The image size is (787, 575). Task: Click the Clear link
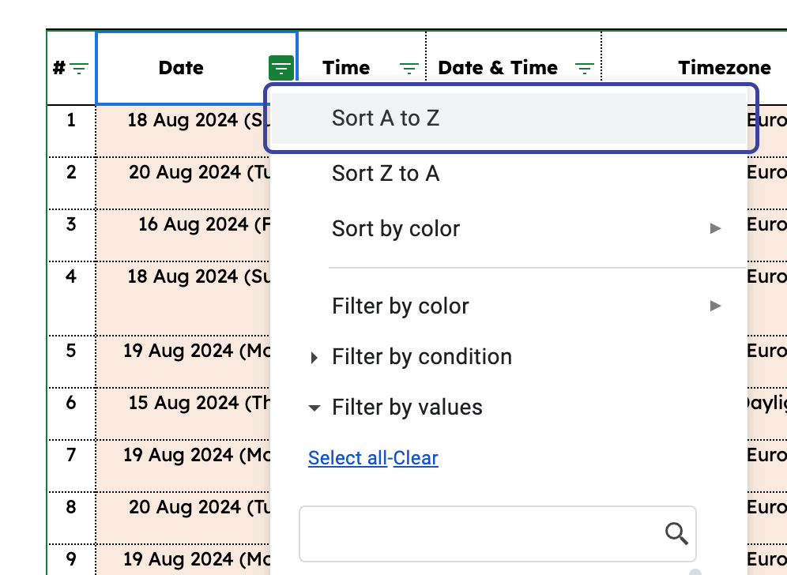(x=416, y=458)
